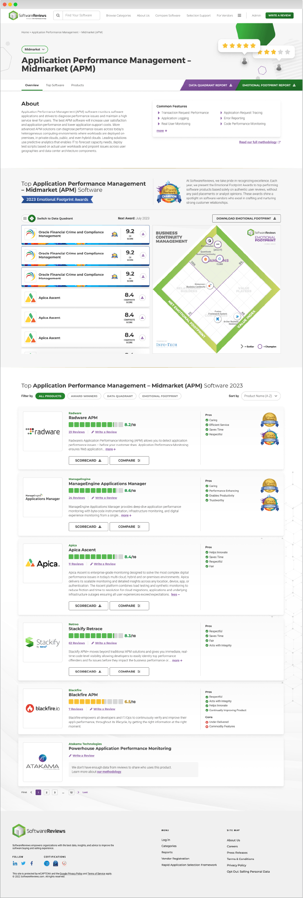The width and height of the screenshot is (303, 898).
Task: Select the Data Quadrant filter pill
Action: tap(120, 396)
